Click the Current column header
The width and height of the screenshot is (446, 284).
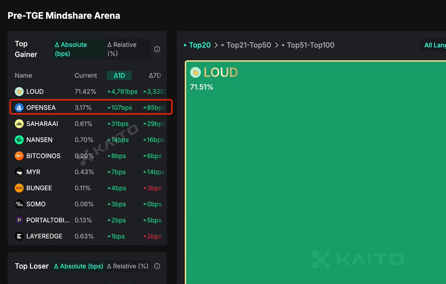(86, 75)
